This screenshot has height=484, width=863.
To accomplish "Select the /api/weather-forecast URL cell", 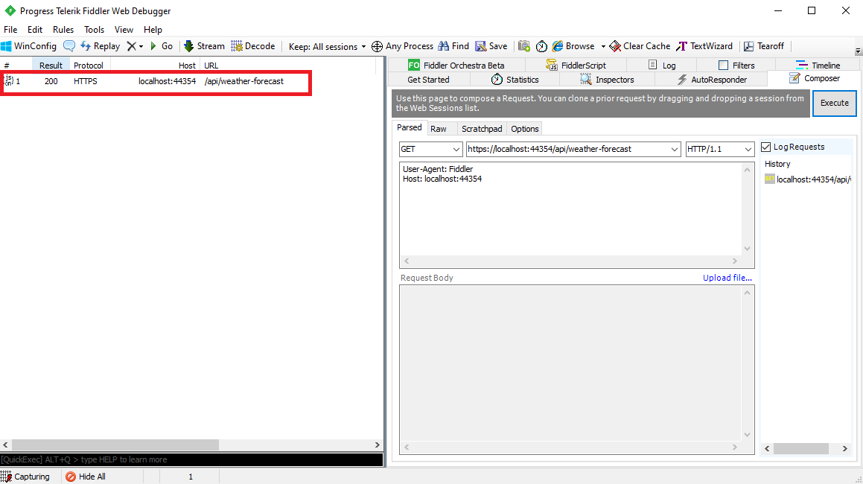I will 243,81.
